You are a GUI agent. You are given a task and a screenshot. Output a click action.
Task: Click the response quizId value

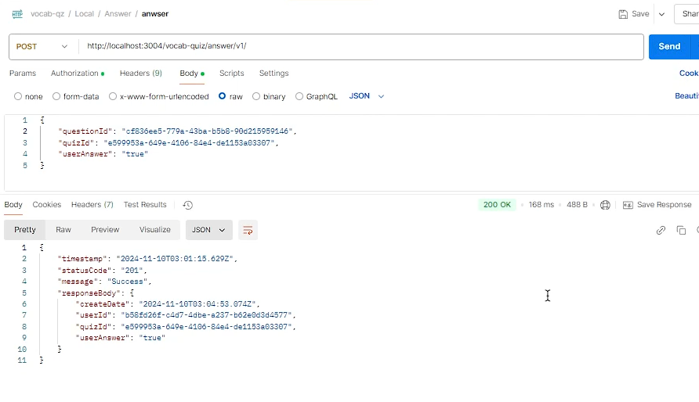tap(206, 327)
